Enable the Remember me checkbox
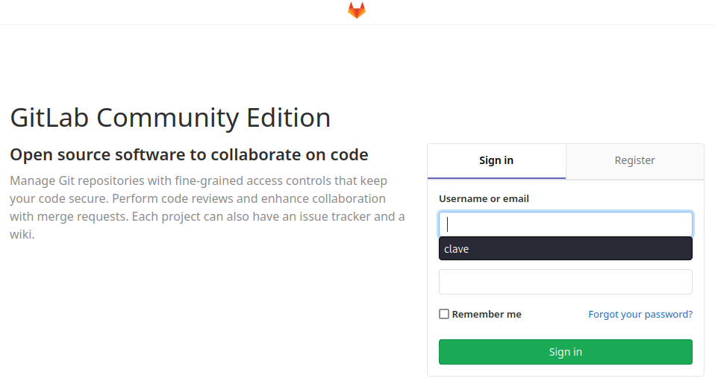 [444, 315]
